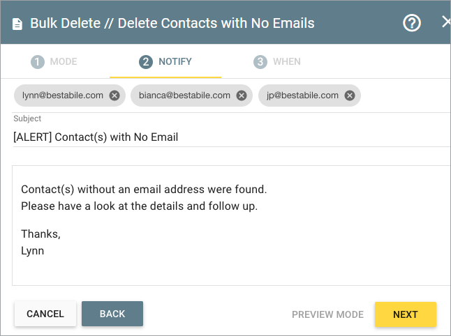Proceed using the yellow NEXT button

406,314
